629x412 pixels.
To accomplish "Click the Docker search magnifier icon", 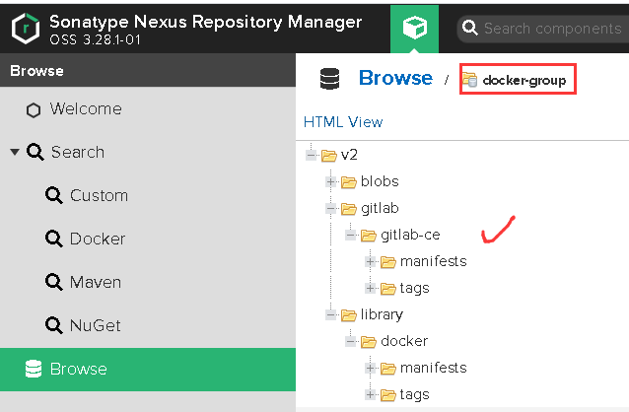I will pos(53,240).
